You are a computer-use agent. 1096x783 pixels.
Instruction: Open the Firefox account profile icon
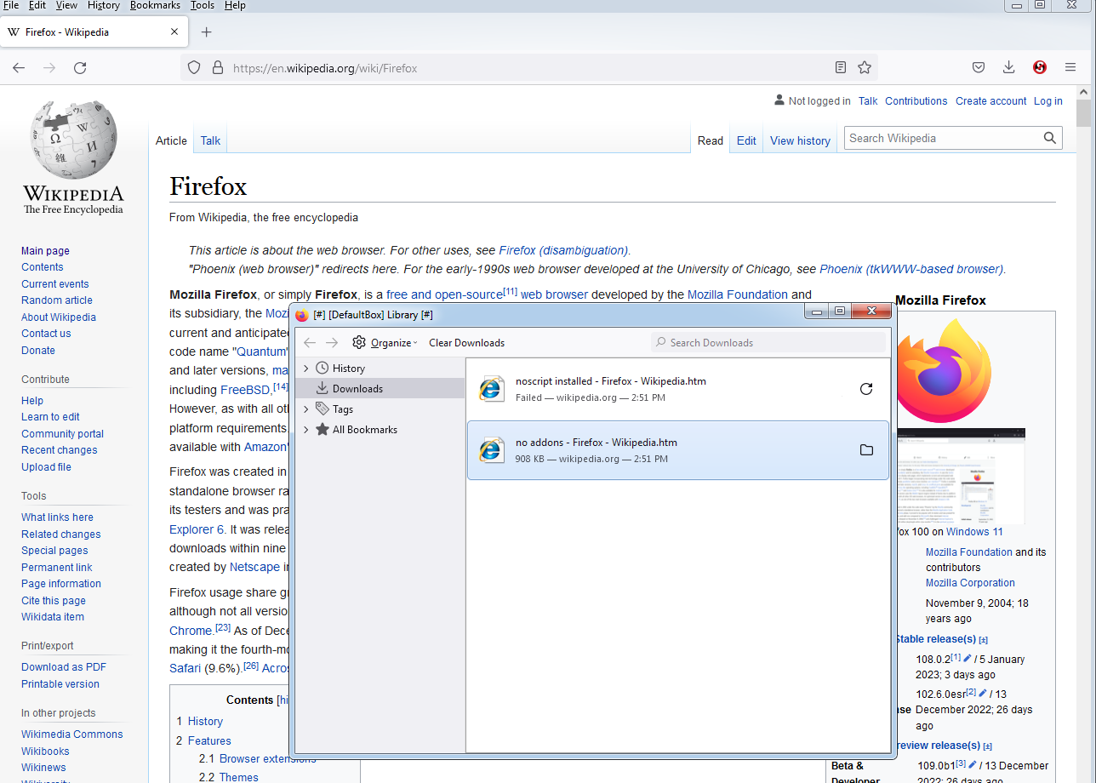click(x=1039, y=67)
